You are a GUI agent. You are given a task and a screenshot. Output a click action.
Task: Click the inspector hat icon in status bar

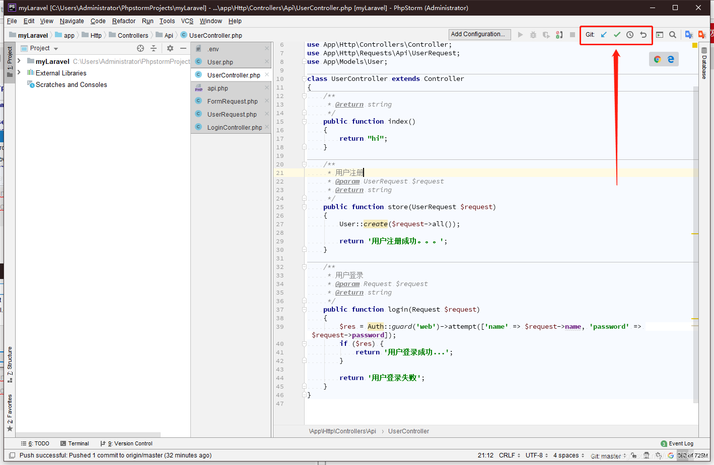coord(646,455)
